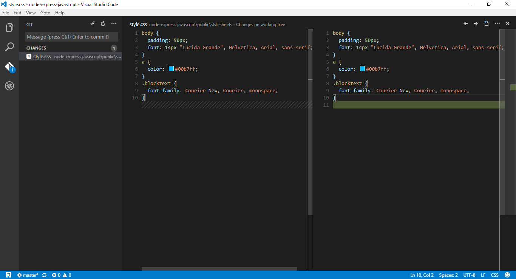Click the commit message input field
Screen dimensions: 516x279
coord(72,37)
